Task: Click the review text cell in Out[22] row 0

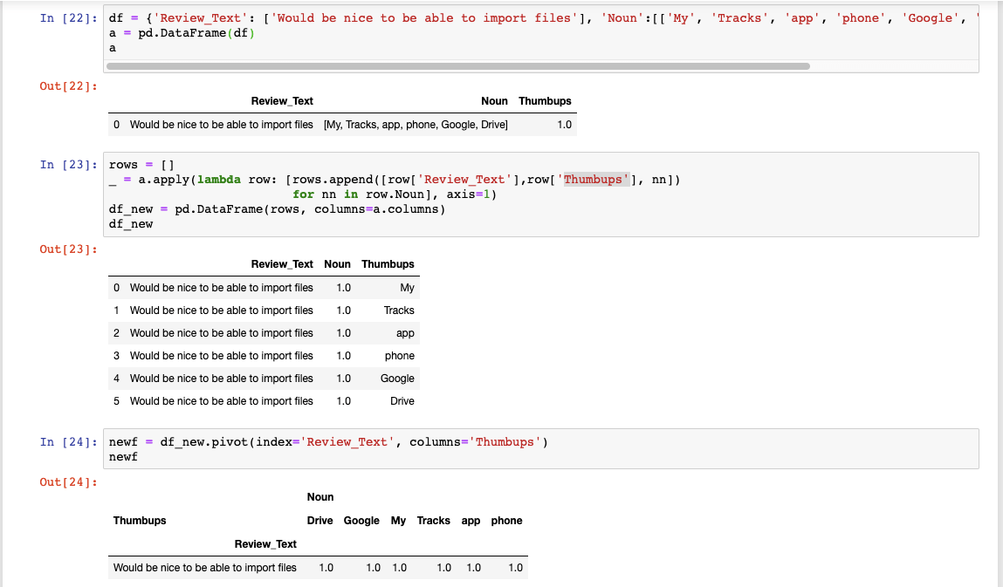Action: point(222,125)
